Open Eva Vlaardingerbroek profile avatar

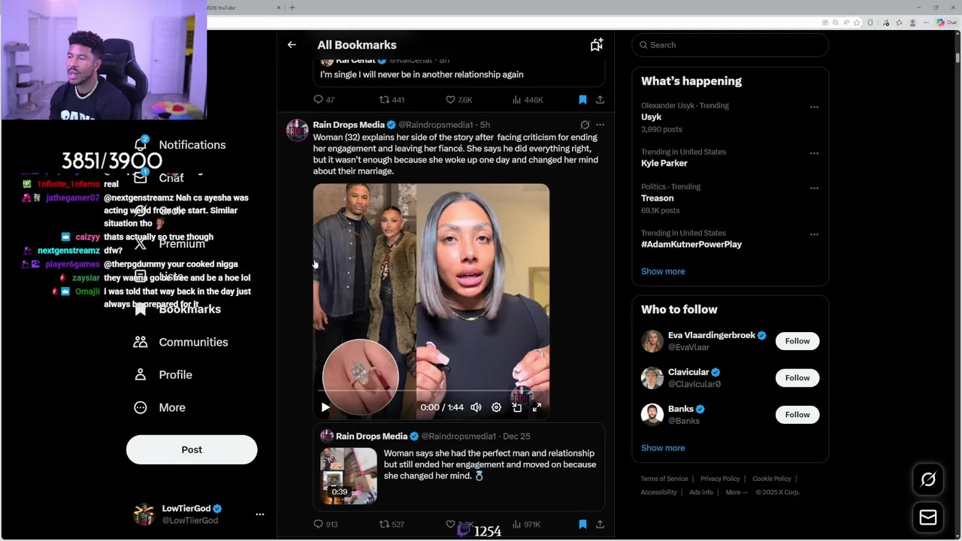[652, 341]
